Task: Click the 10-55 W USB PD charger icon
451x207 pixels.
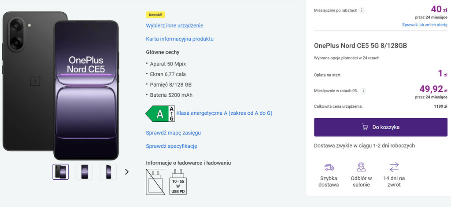Action: tap(178, 182)
